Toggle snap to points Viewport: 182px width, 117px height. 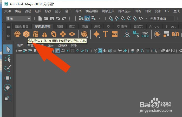pyautogui.click(x=123, y=18)
